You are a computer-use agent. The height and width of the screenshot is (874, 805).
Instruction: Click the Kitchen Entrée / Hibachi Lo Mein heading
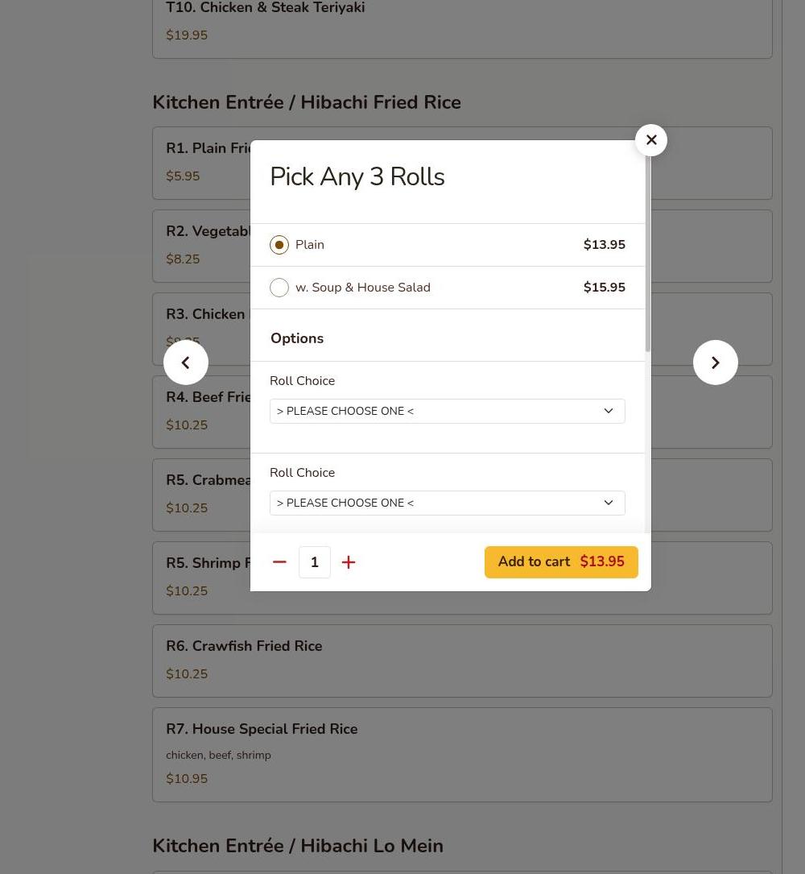click(298, 846)
